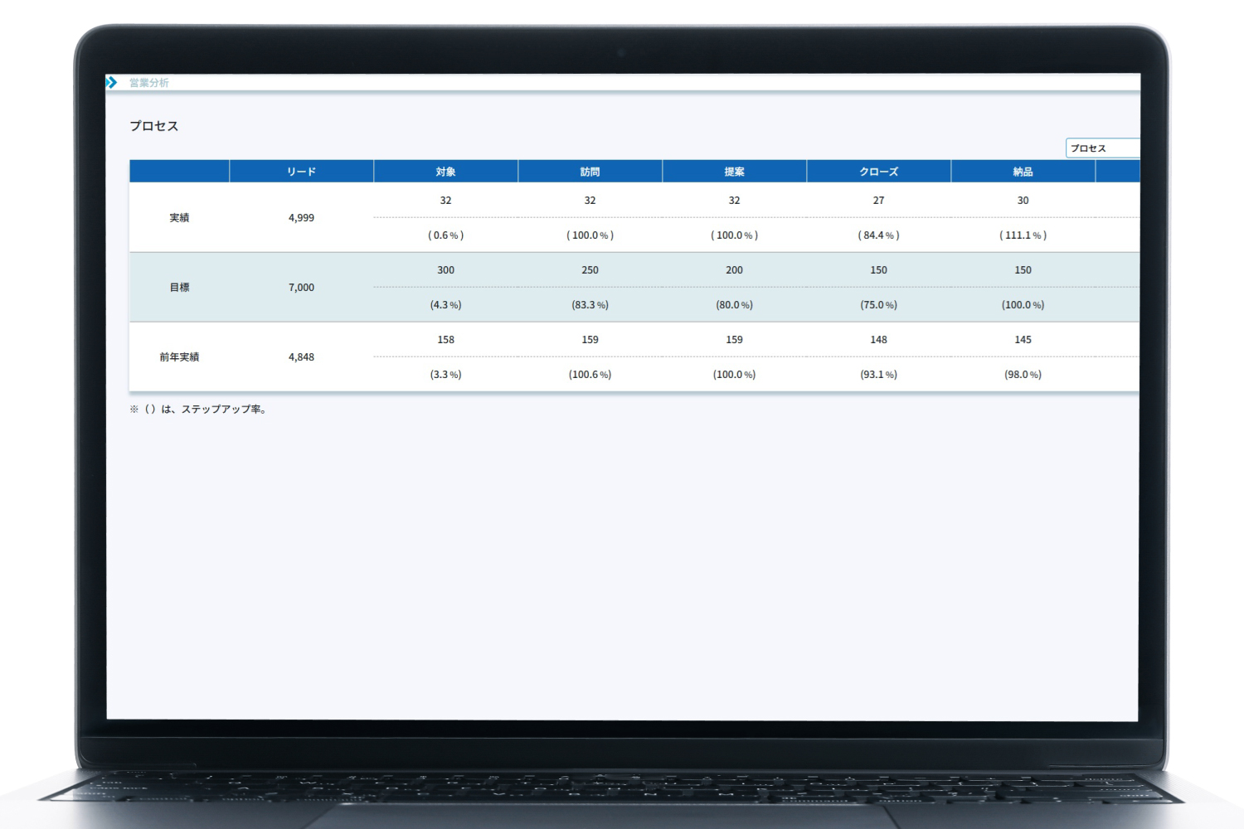Click the クローズ column header

(x=878, y=172)
